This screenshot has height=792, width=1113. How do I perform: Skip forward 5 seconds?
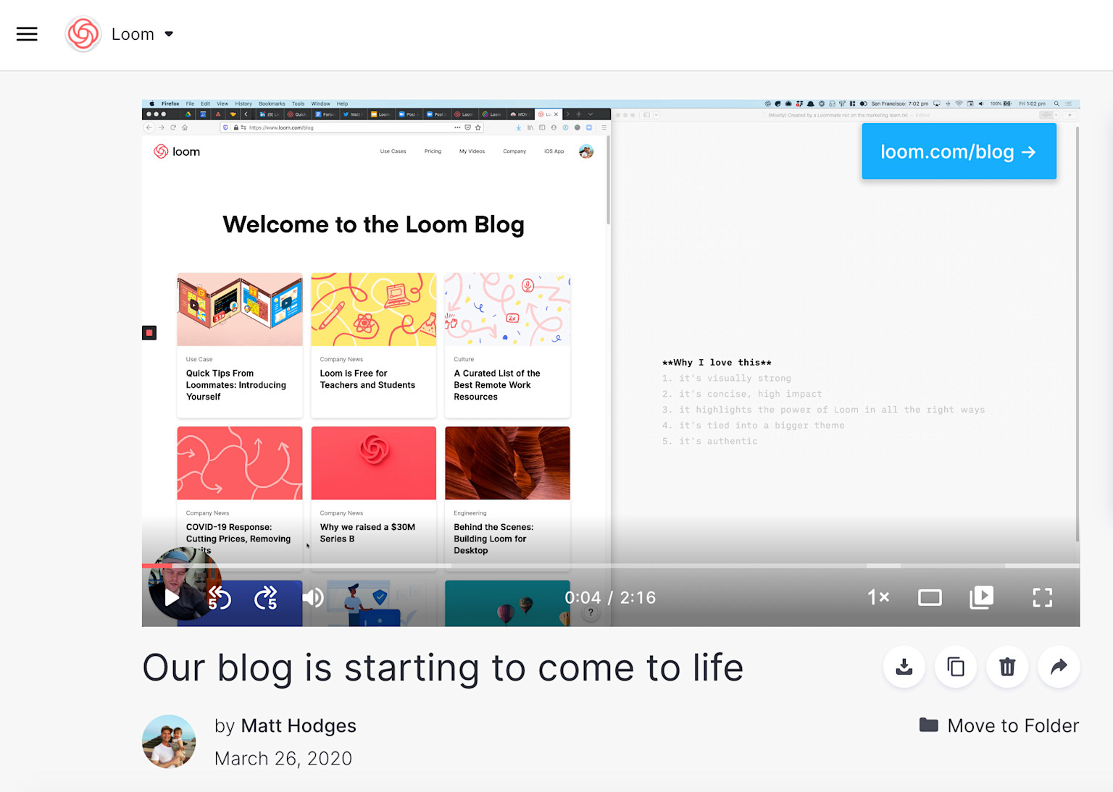[266, 597]
